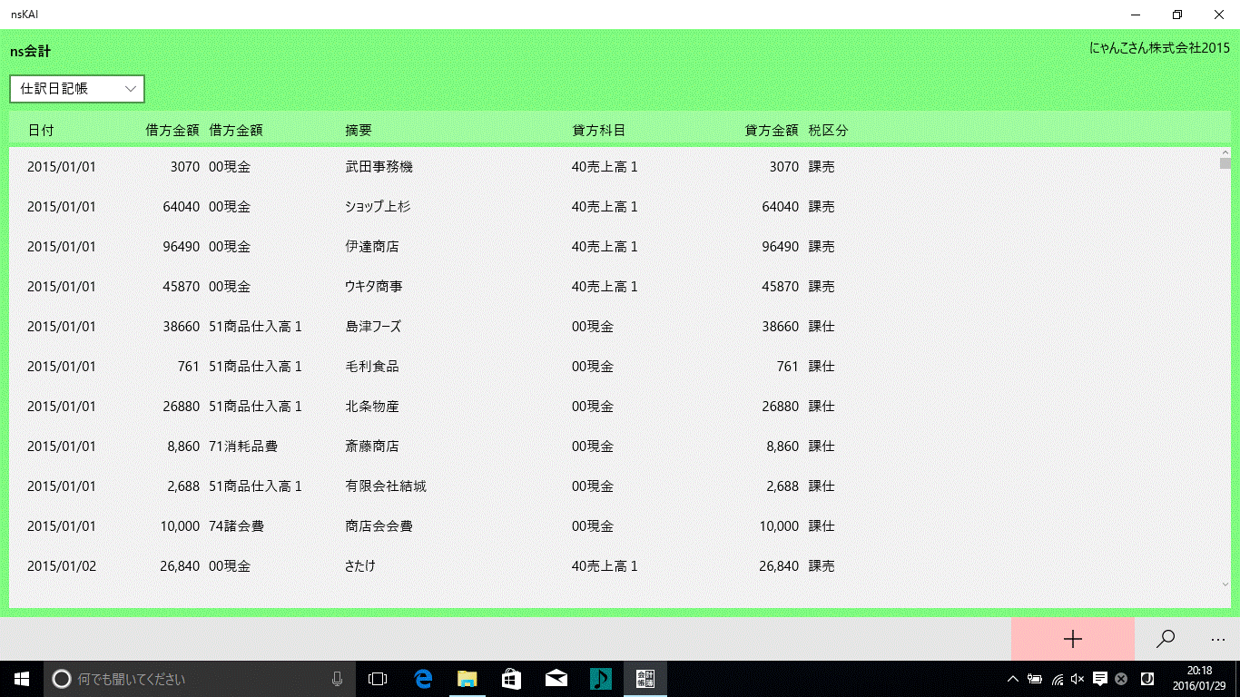Click the Windows Start button

tap(22, 679)
